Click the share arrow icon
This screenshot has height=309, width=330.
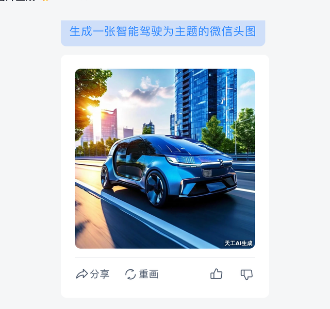click(x=81, y=274)
